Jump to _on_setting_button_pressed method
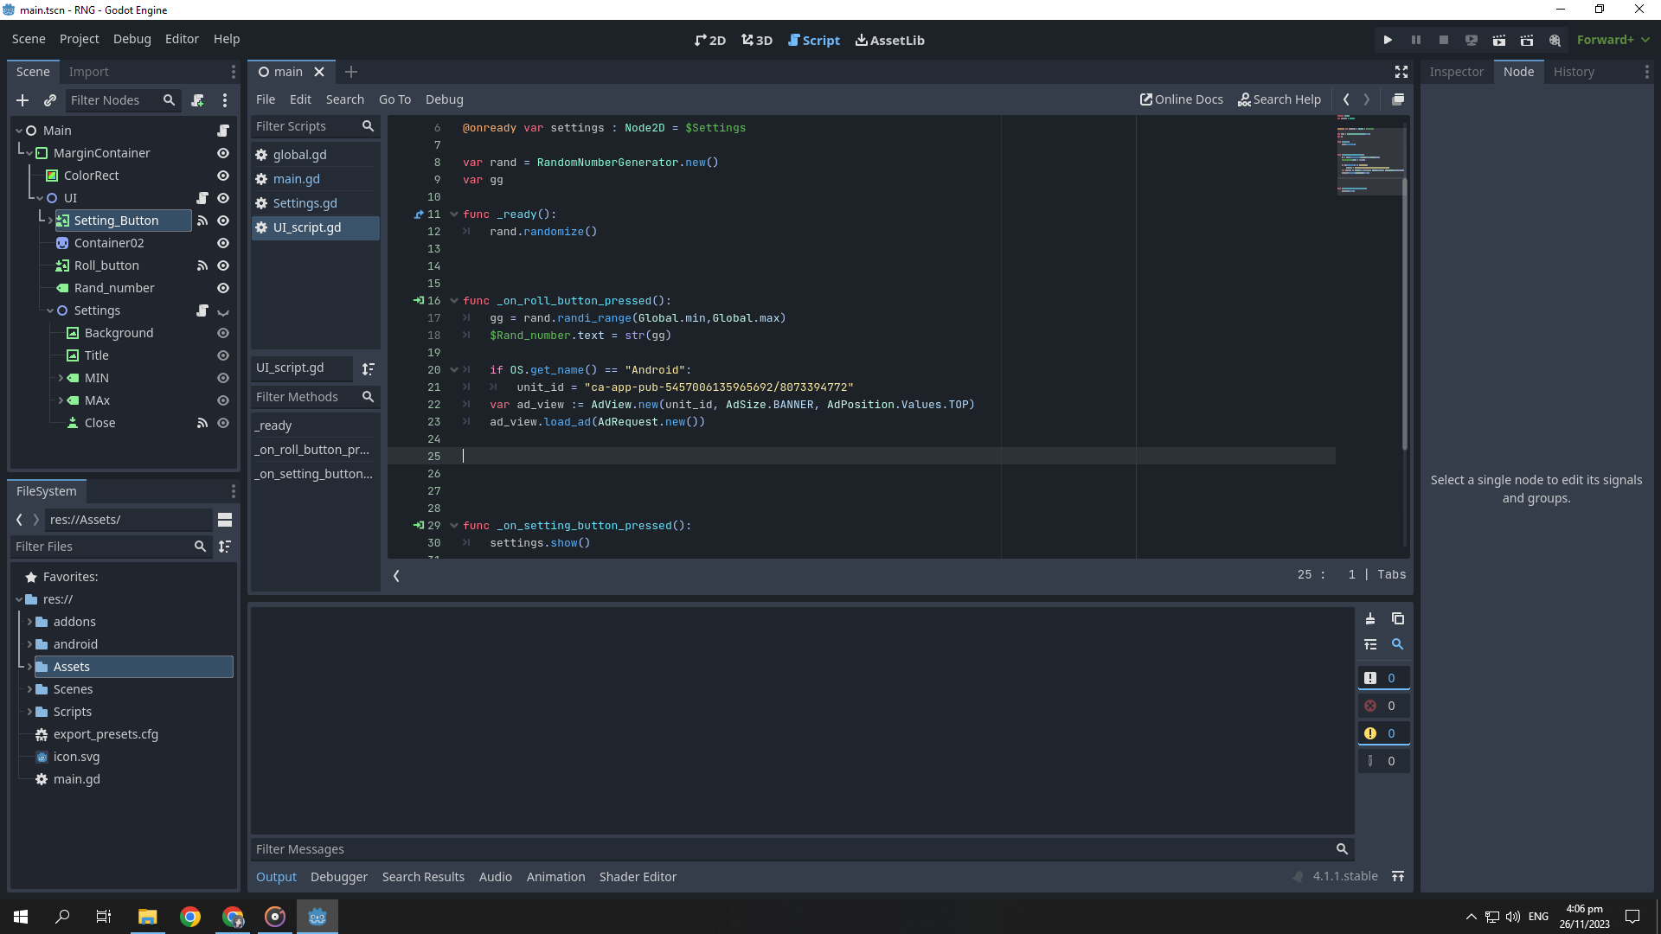Image resolution: width=1661 pixels, height=934 pixels. [x=316, y=474]
